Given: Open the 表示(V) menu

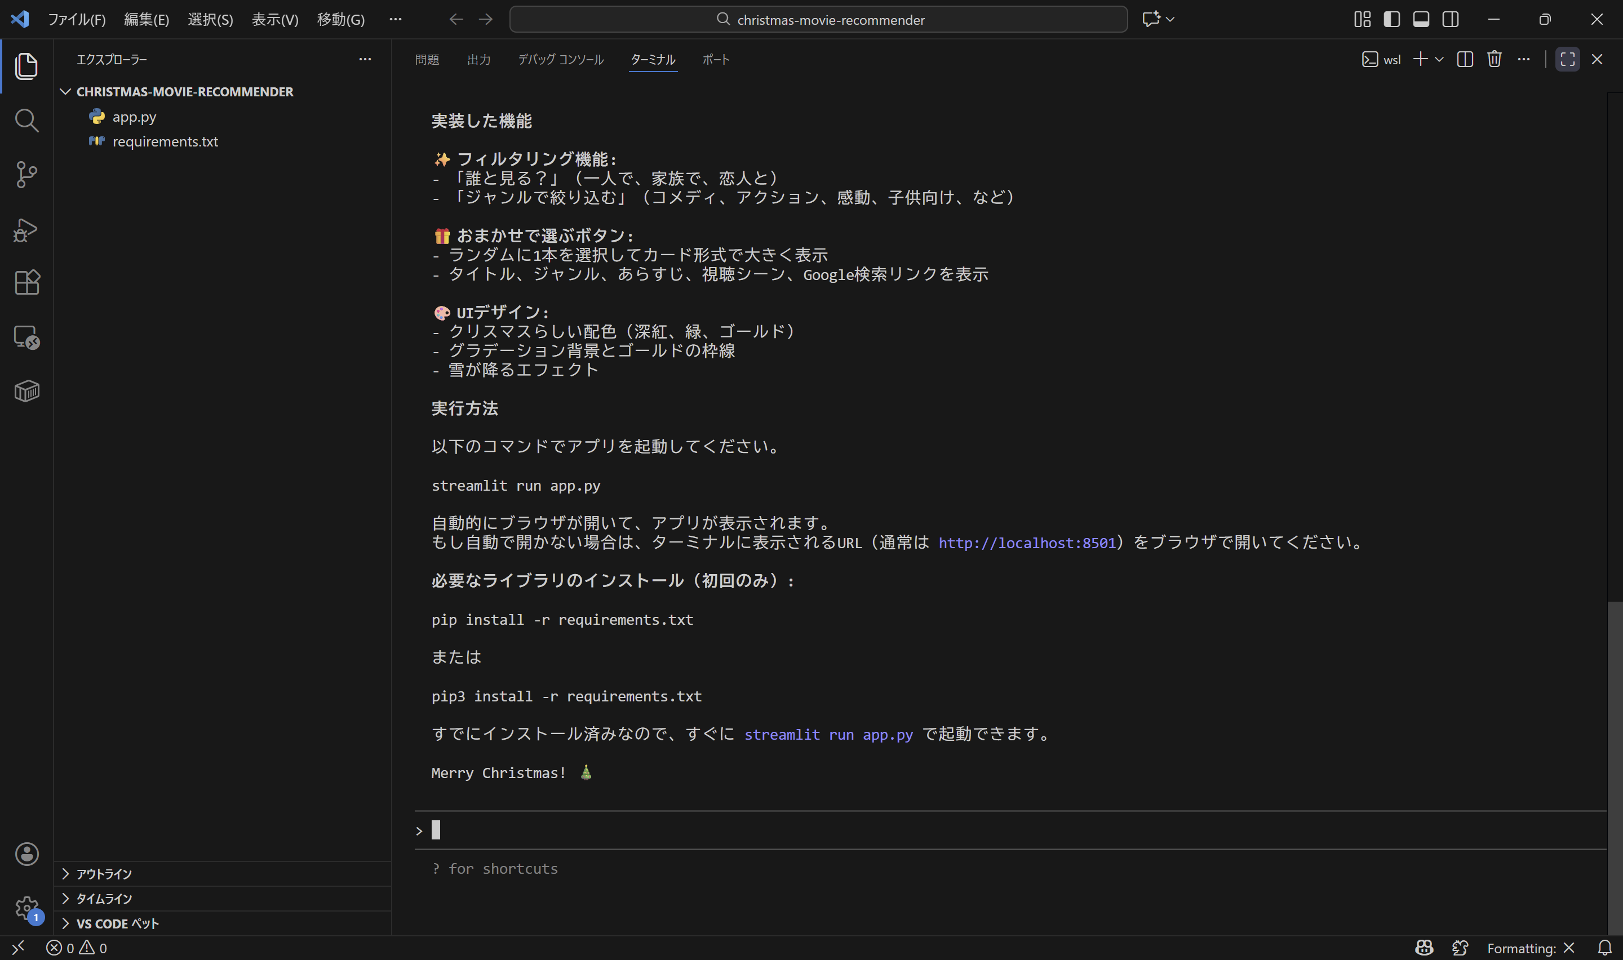Looking at the screenshot, I should pyautogui.click(x=274, y=19).
